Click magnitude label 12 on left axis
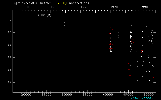161x100 pixels. 10,57
